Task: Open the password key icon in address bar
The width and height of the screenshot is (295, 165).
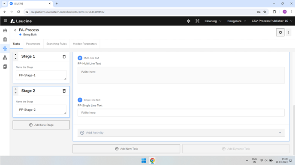Action: (259, 12)
